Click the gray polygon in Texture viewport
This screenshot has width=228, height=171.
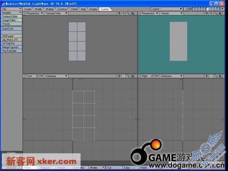click(x=178, y=41)
